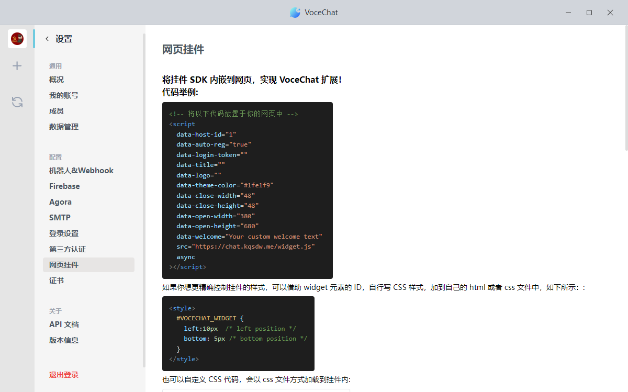Click 退出登录 to log out

pyautogui.click(x=64, y=375)
